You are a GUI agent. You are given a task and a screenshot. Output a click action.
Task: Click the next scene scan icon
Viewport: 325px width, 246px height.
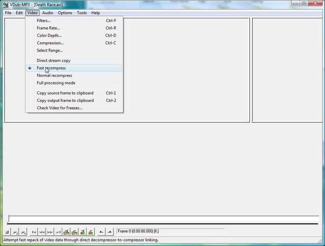point(91,232)
